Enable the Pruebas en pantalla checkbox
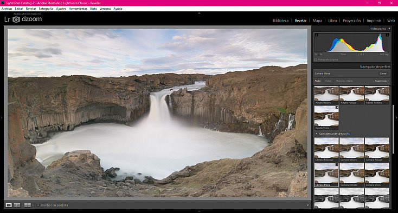Viewport: 398px width, 213px height. pos(38,205)
